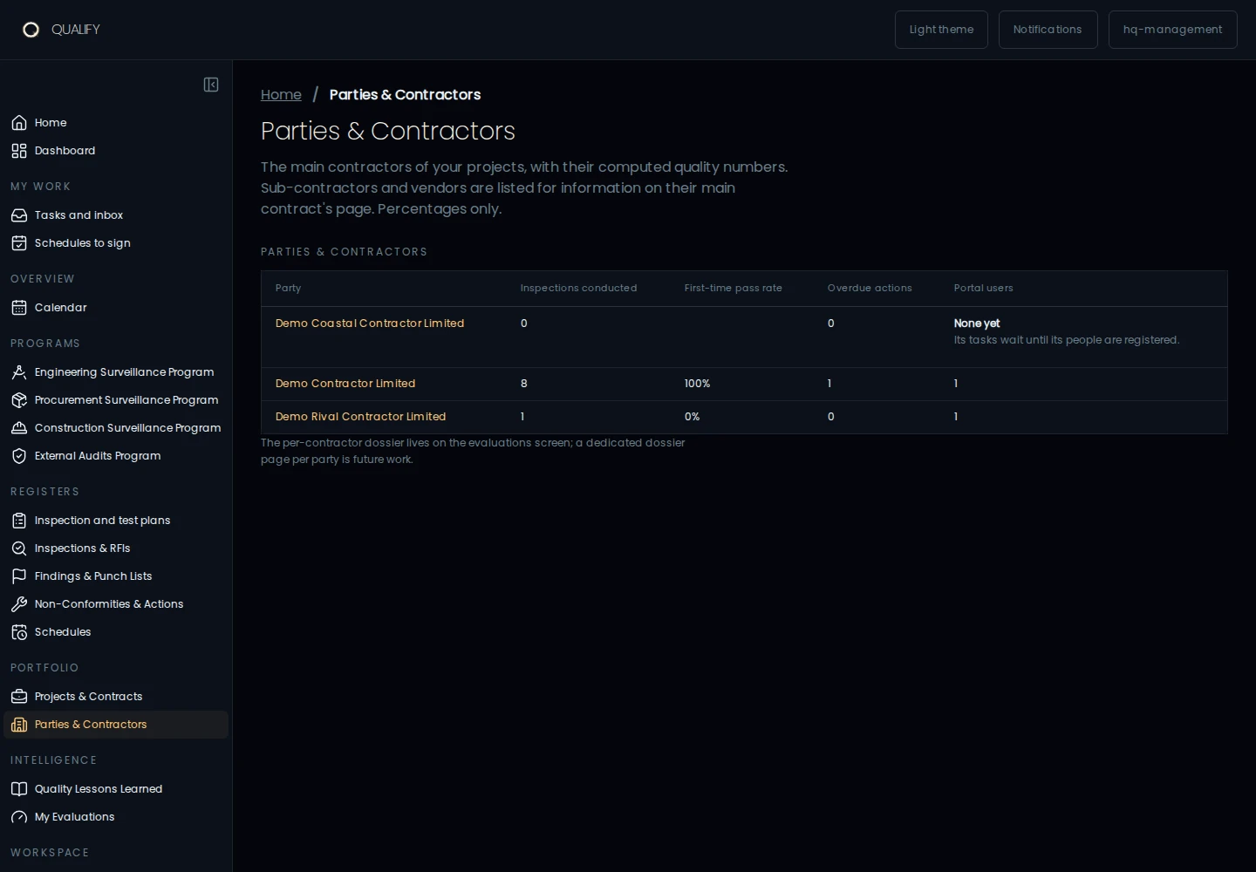Click the Inspections & RFIs magnifier icon
Image resolution: width=1256 pixels, height=872 pixels.
pos(19,548)
